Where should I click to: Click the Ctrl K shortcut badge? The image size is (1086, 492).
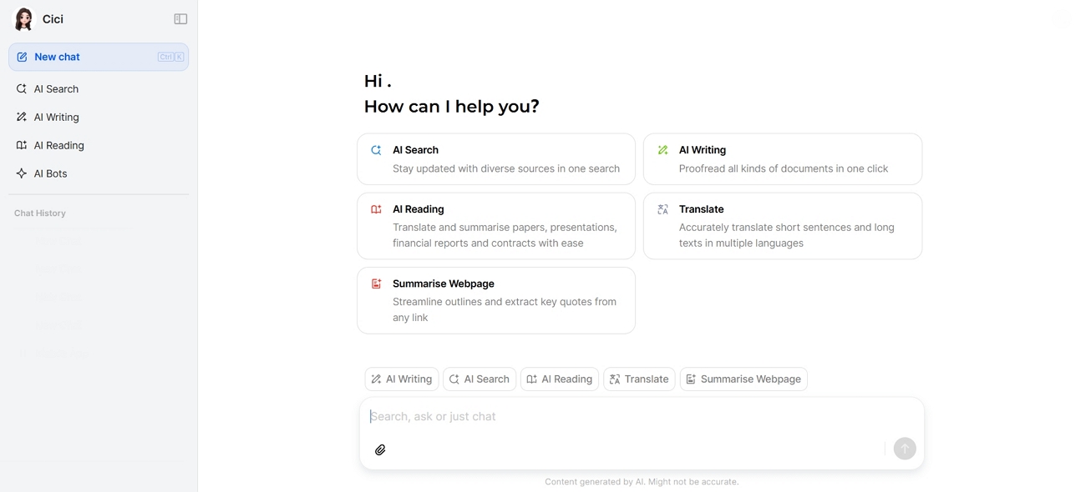170,57
